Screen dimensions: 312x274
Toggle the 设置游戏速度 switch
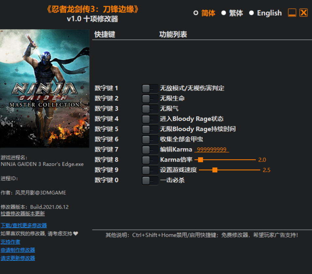click(150, 170)
